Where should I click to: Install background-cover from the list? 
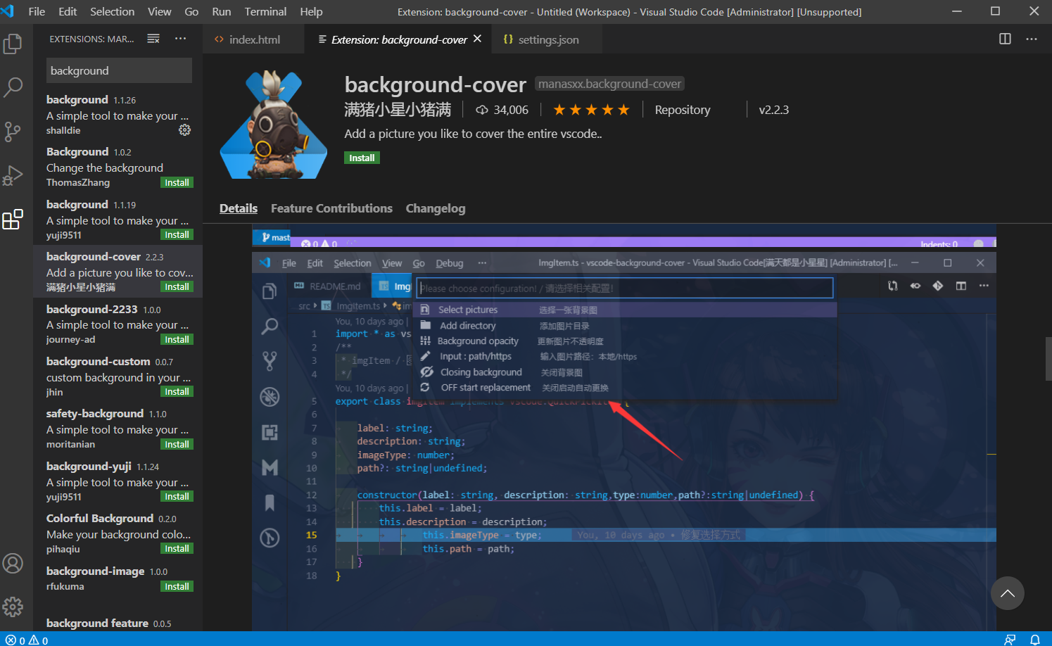[x=177, y=286]
